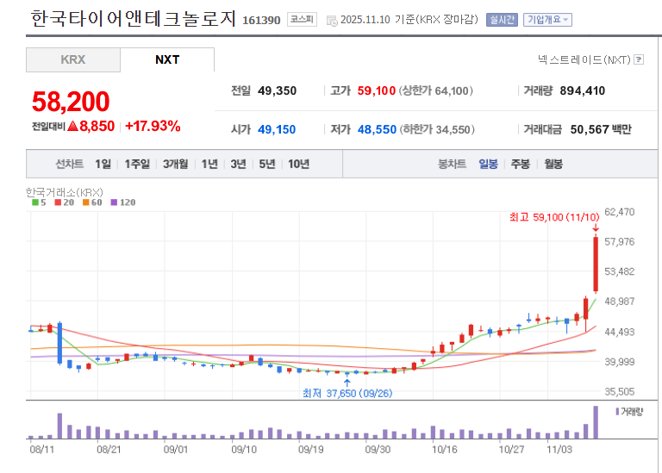Show the 1주일 line chart
The width and height of the screenshot is (662, 473).
(x=137, y=164)
